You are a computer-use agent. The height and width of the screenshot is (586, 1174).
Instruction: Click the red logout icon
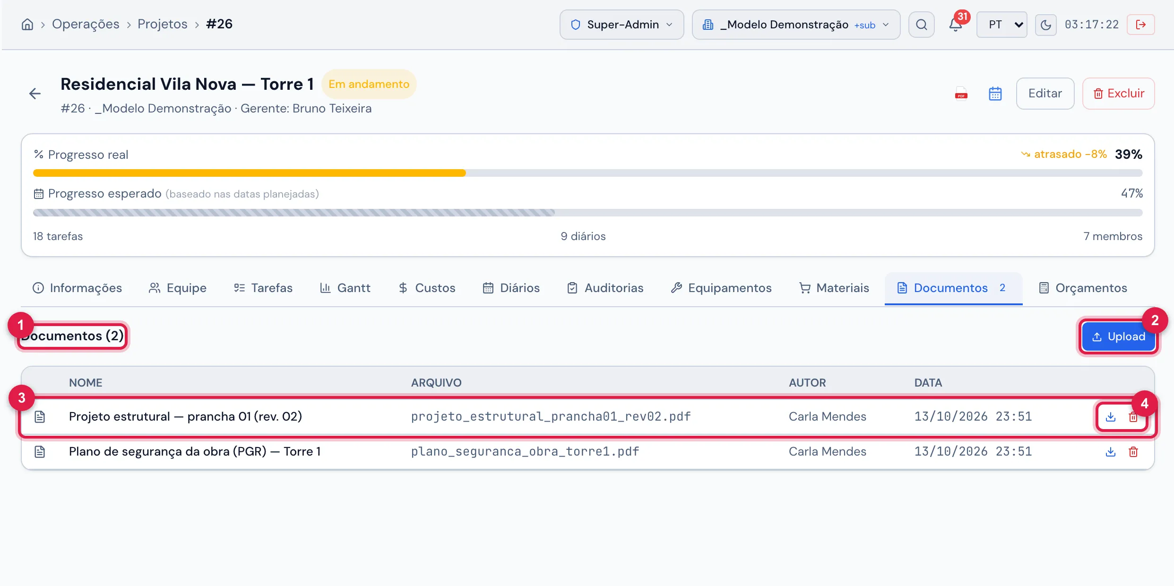tap(1140, 25)
